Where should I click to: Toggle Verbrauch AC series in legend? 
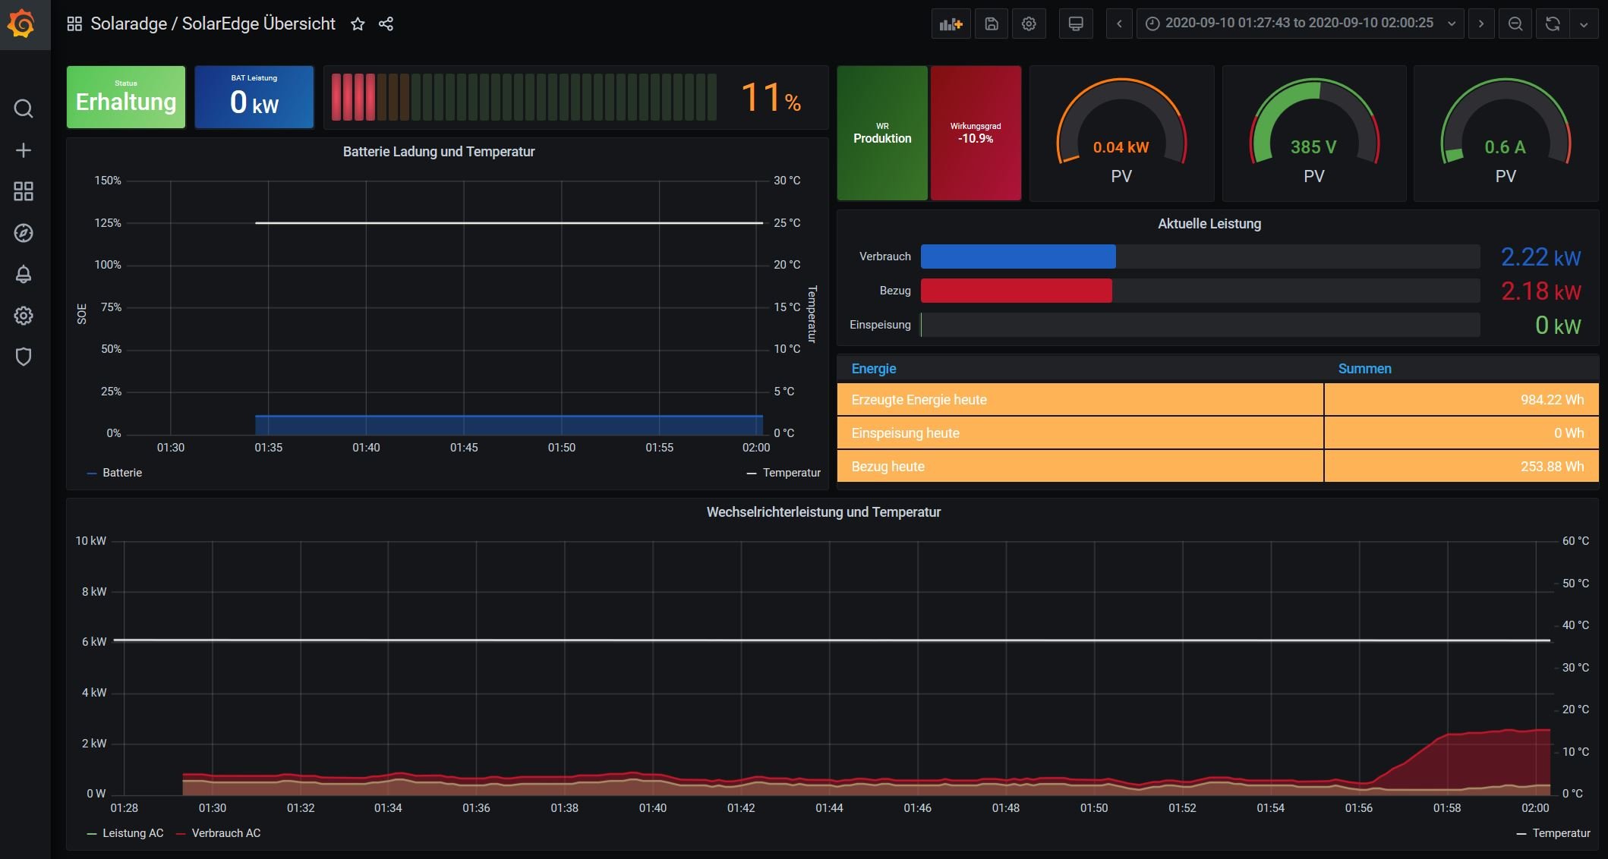(225, 833)
